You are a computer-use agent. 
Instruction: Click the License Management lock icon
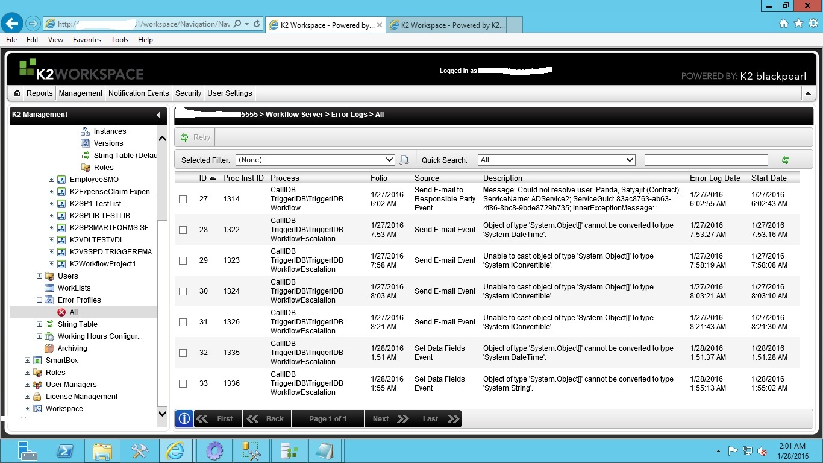pos(37,397)
